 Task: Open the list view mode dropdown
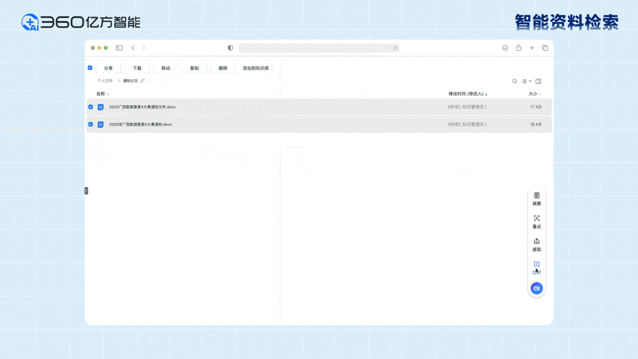point(526,82)
